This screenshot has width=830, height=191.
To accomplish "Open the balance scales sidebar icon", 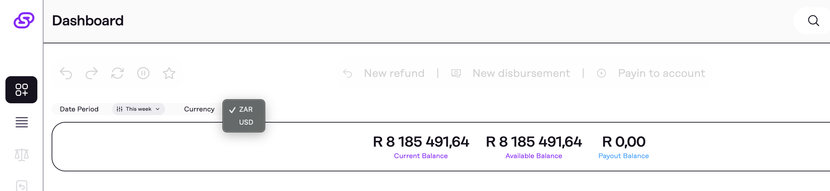I will (x=22, y=155).
